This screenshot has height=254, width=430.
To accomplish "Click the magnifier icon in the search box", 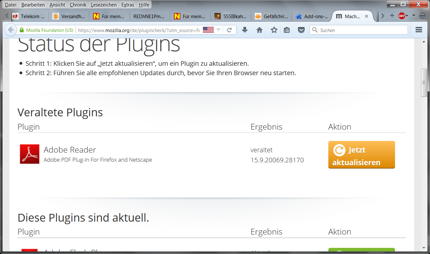I will coord(315,30).
